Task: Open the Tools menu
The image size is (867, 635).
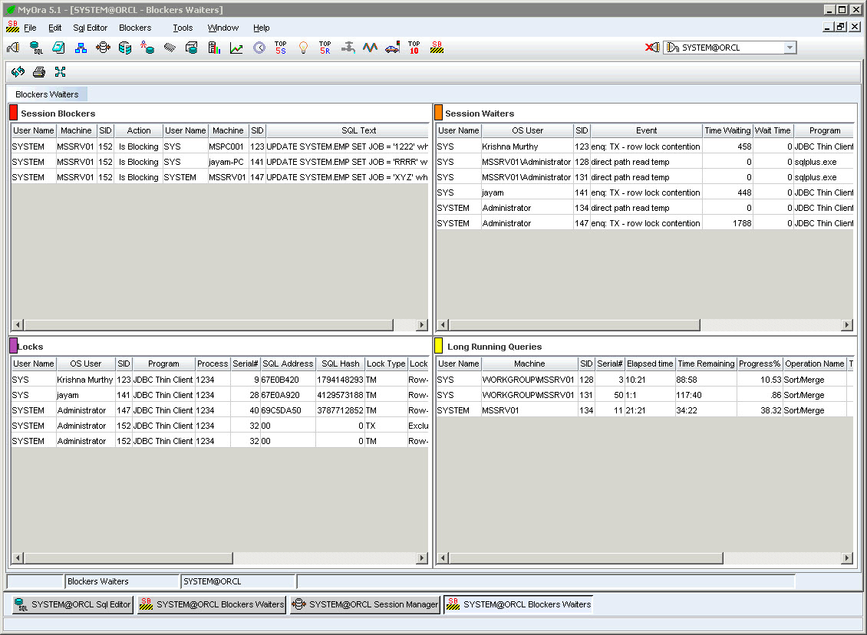Action: [x=183, y=28]
